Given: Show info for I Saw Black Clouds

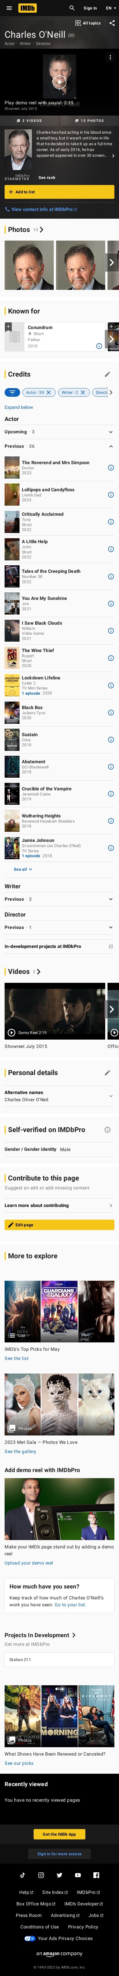Looking at the screenshot, I should (x=111, y=630).
